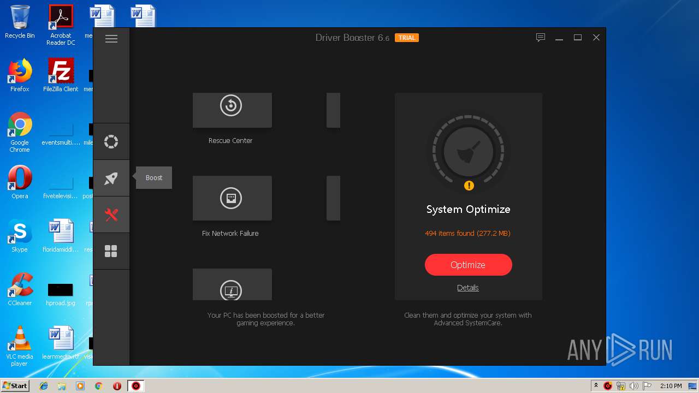Open the Fix Network Failure tool tile

click(232, 198)
